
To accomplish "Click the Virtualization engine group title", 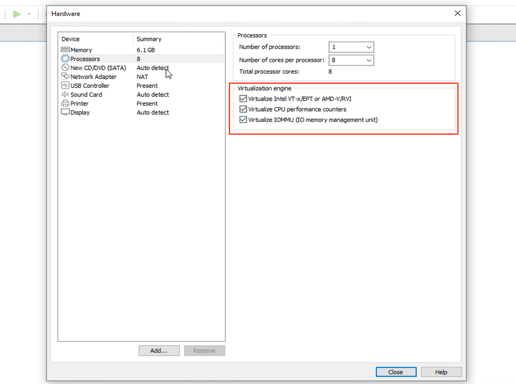I will (x=264, y=88).
